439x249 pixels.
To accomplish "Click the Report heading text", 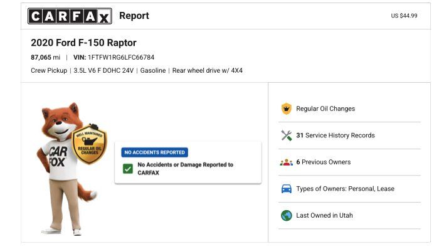I will pyautogui.click(x=134, y=16).
